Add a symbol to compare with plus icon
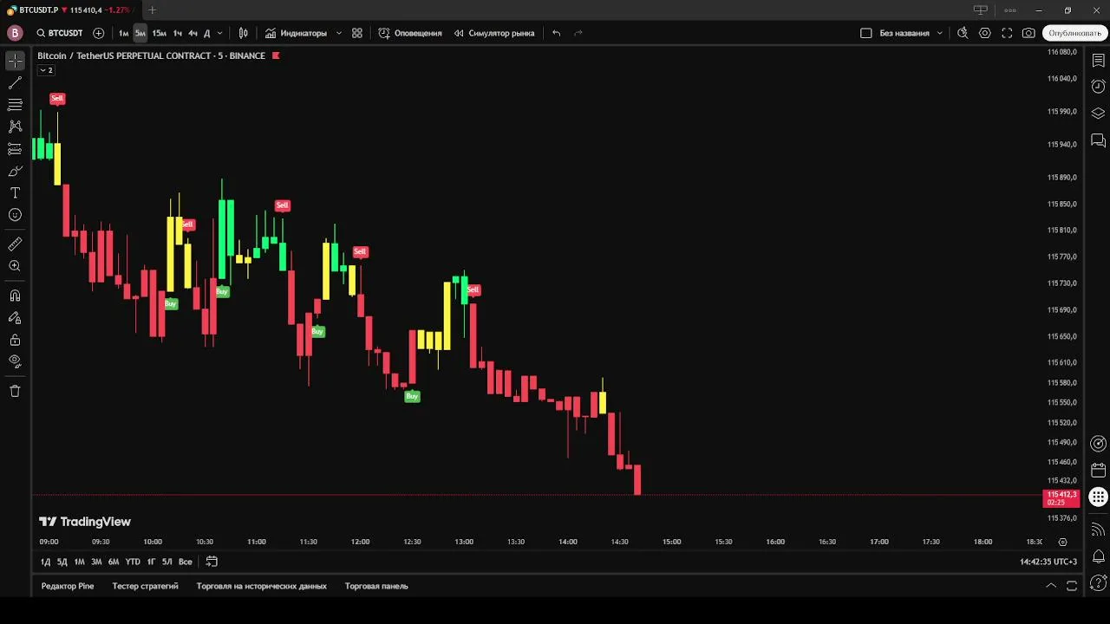1110x624 pixels. pyautogui.click(x=98, y=33)
